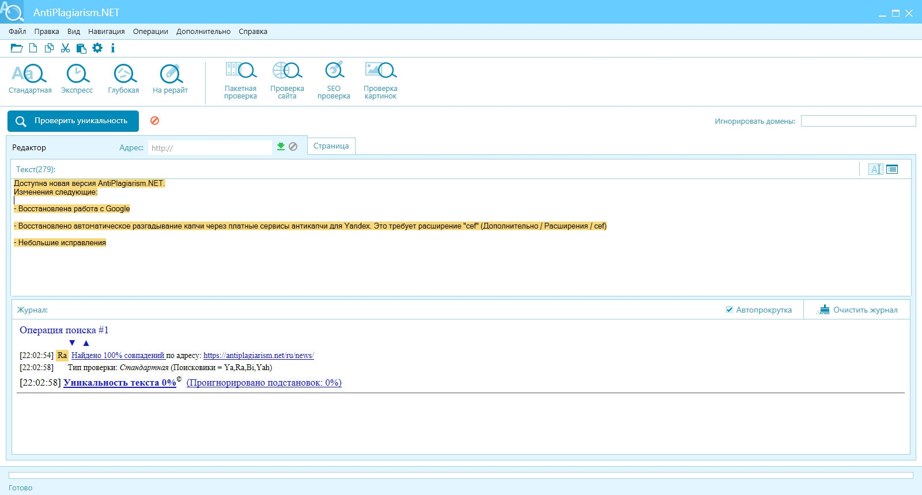Click the Проверить уникальность button
This screenshot has height=495, width=922.
(x=73, y=121)
